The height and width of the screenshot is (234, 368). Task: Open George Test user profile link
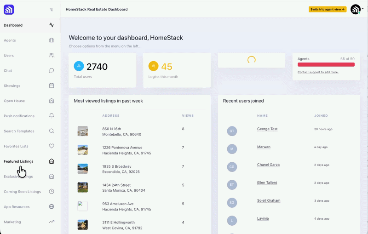(267, 129)
